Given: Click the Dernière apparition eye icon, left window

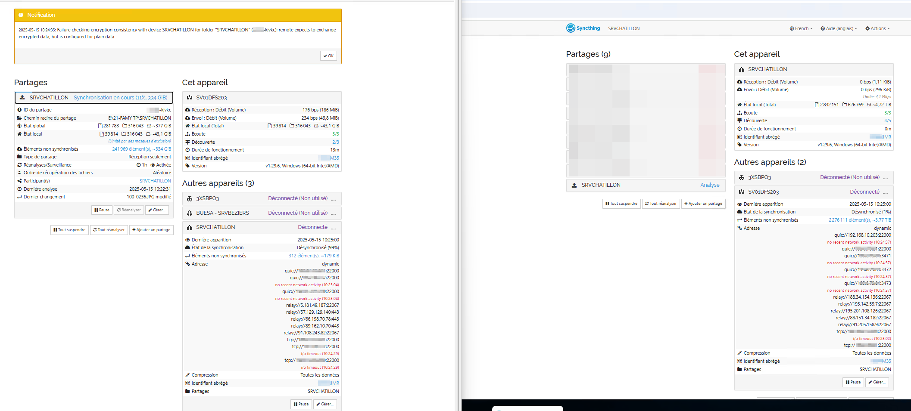Looking at the screenshot, I should (x=187, y=240).
